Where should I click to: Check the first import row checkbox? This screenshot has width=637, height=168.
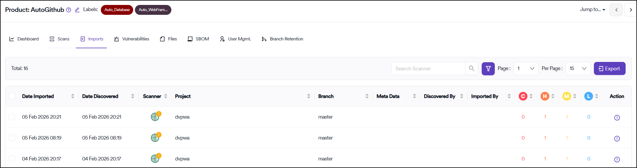pos(12,117)
